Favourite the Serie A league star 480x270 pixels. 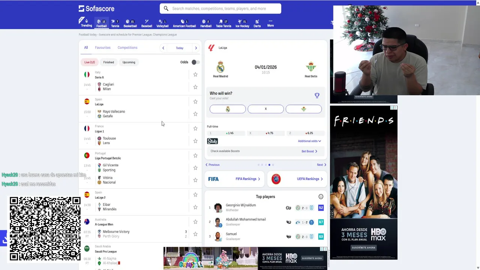(x=195, y=75)
